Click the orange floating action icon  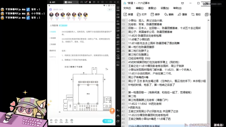pos(112,111)
